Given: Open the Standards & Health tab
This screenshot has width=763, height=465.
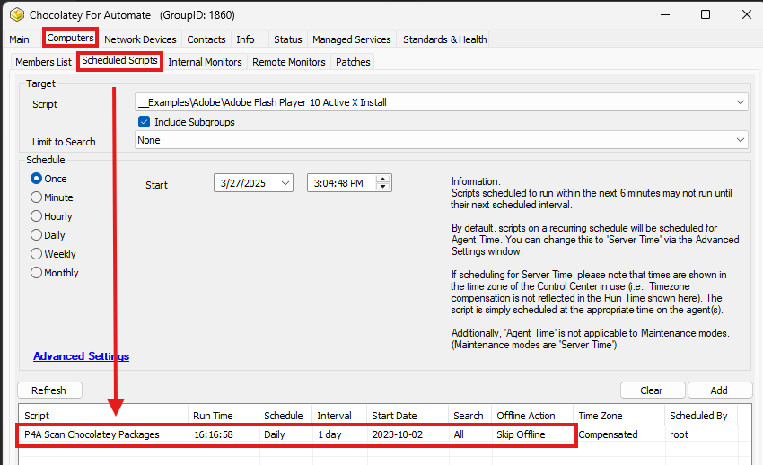Looking at the screenshot, I should point(444,39).
